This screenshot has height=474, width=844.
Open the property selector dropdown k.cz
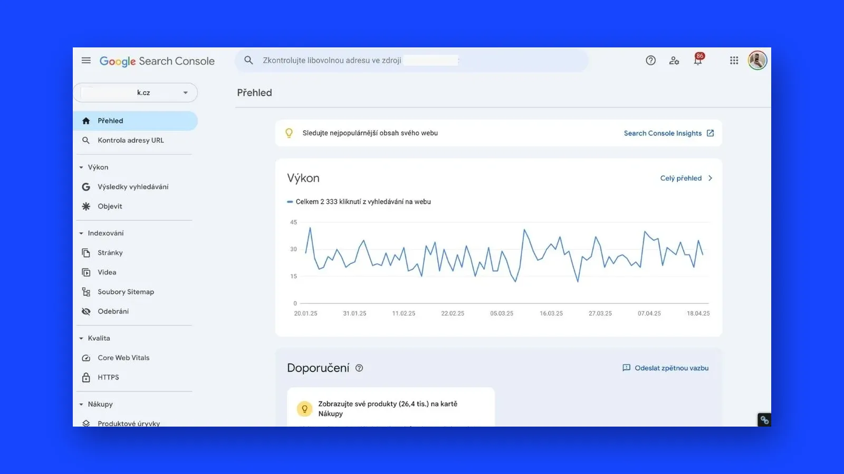[x=136, y=93]
